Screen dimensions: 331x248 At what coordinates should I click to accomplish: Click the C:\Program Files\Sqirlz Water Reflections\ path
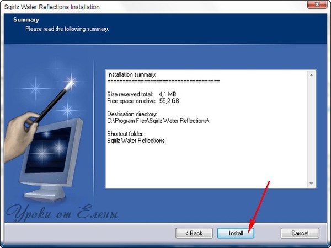click(158, 121)
